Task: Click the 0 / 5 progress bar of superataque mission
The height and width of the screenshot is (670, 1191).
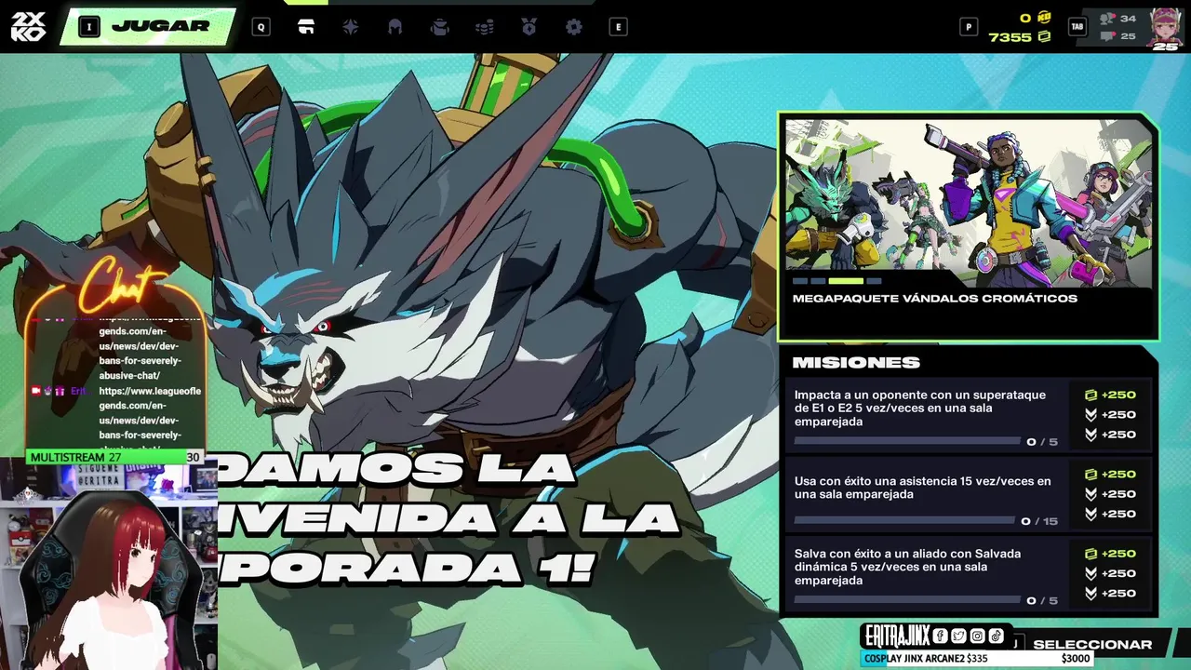Action: [907, 441]
